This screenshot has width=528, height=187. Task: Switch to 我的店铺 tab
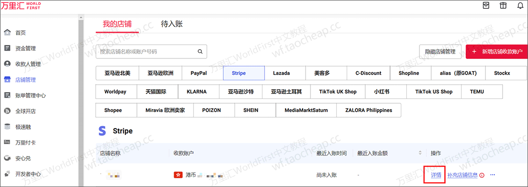coord(117,24)
